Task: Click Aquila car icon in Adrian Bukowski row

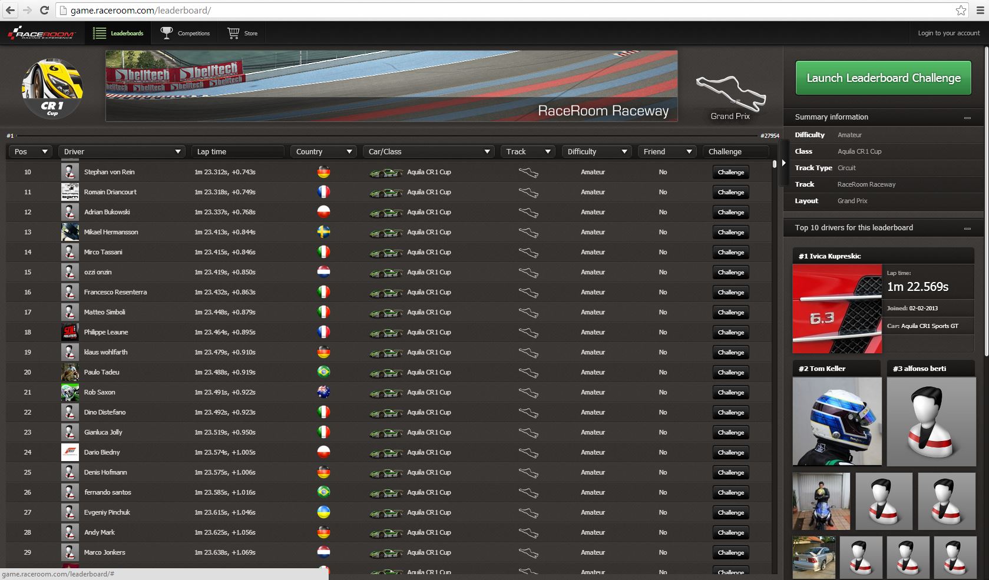Action: [x=386, y=213]
